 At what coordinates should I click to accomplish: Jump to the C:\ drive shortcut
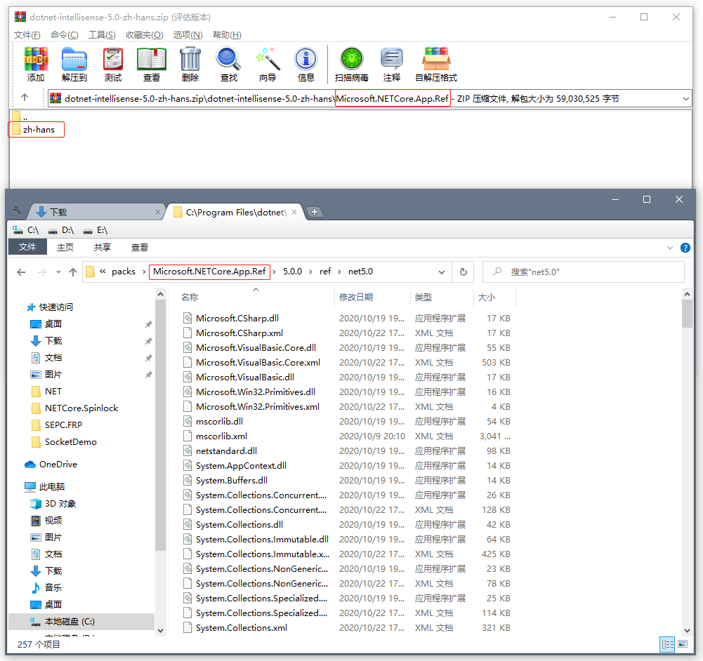[x=25, y=230]
